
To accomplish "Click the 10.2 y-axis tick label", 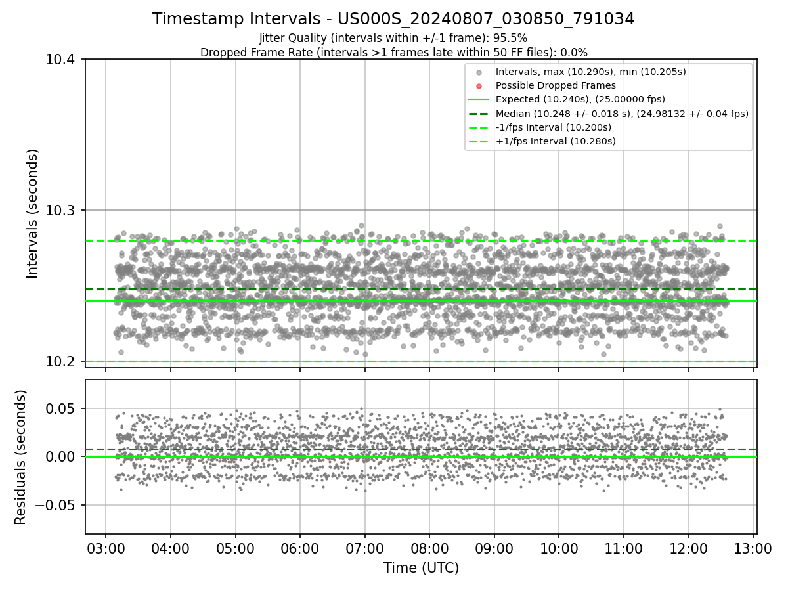I will (62, 362).
